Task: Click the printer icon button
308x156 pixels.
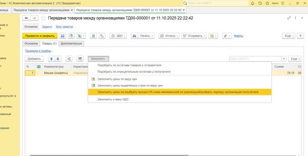Action: tap(134, 36)
